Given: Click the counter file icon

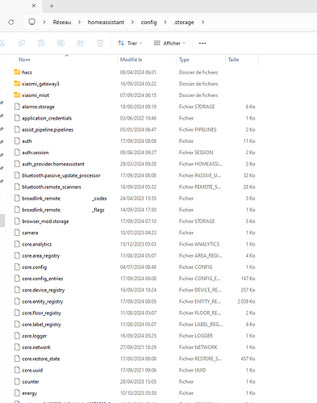Looking at the screenshot, I should [17, 381].
